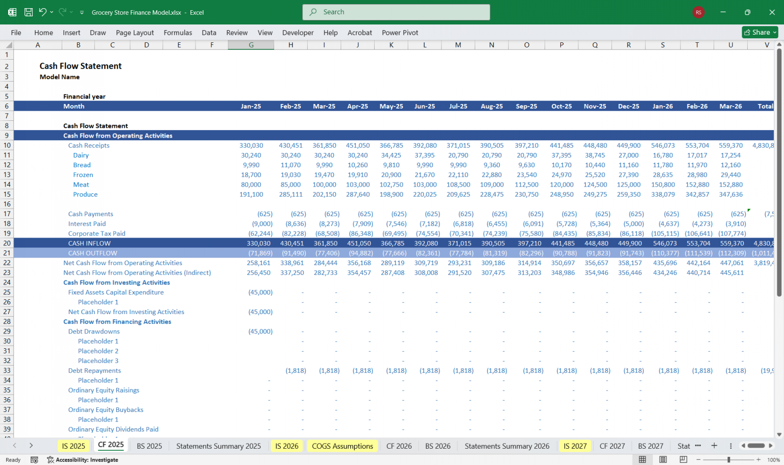Screen dimensions: 784x465
Task: Zoom in with the plus icon
Action: [x=760, y=459]
